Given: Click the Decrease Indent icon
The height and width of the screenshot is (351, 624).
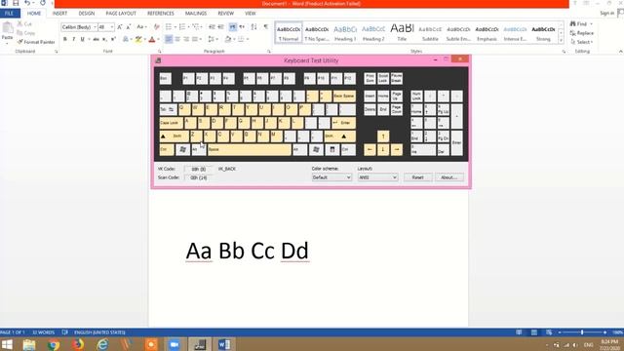Looking at the screenshot, I should (x=213, y=27).
